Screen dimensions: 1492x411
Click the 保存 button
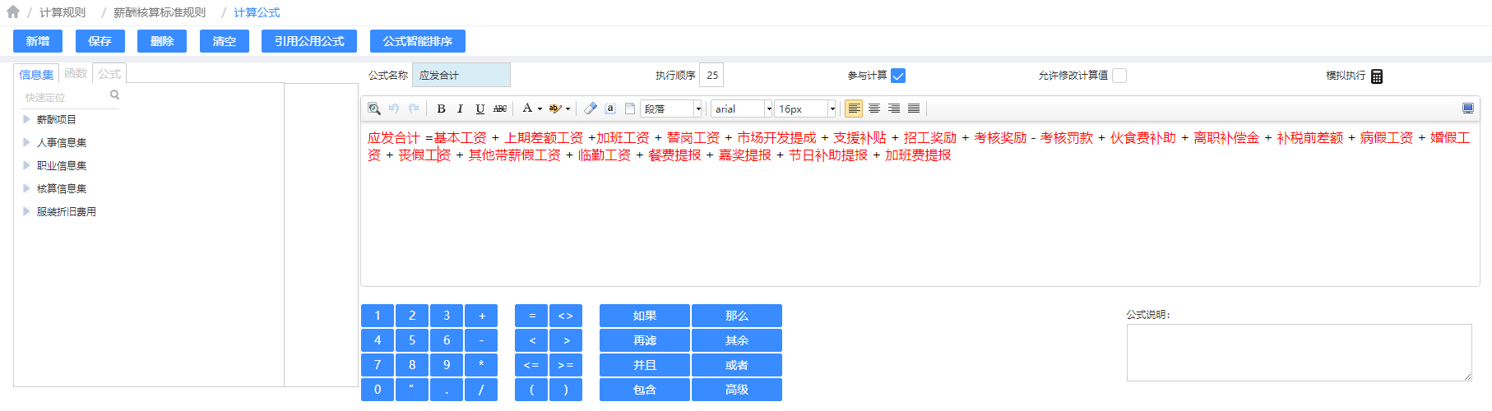point(100,41)
